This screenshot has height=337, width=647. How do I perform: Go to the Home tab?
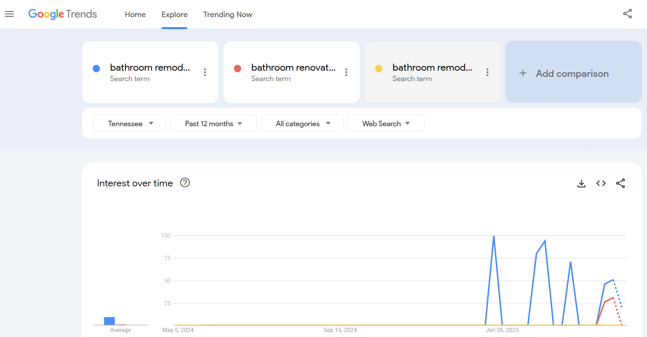coord(135,15)
